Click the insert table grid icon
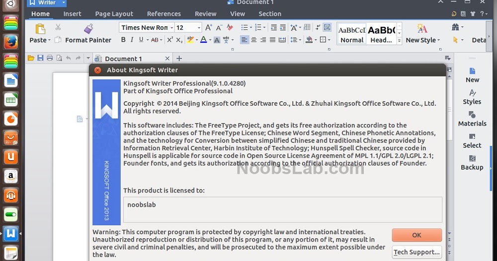This screenshot has width=497, height=261. [307, 27]
